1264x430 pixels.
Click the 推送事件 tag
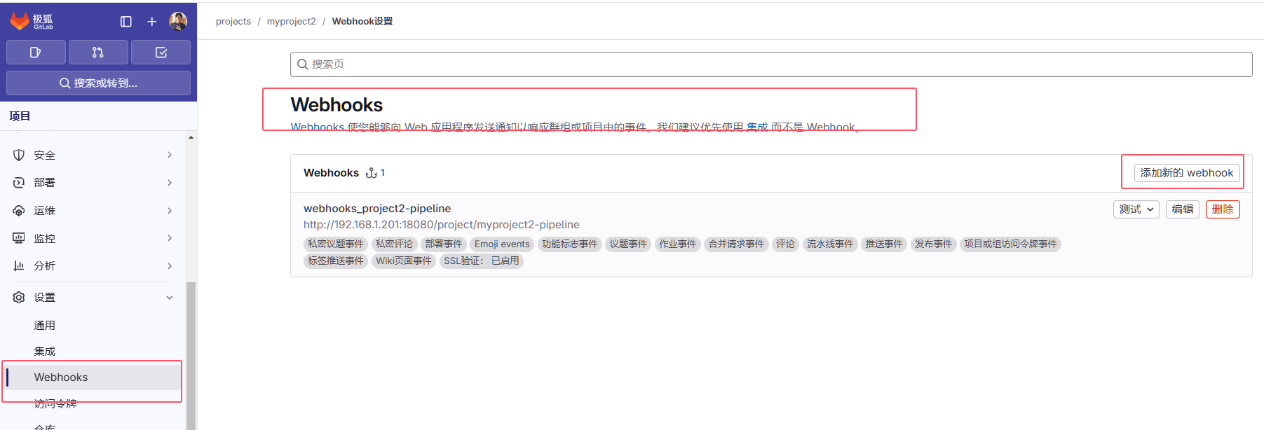click(884, 244)
